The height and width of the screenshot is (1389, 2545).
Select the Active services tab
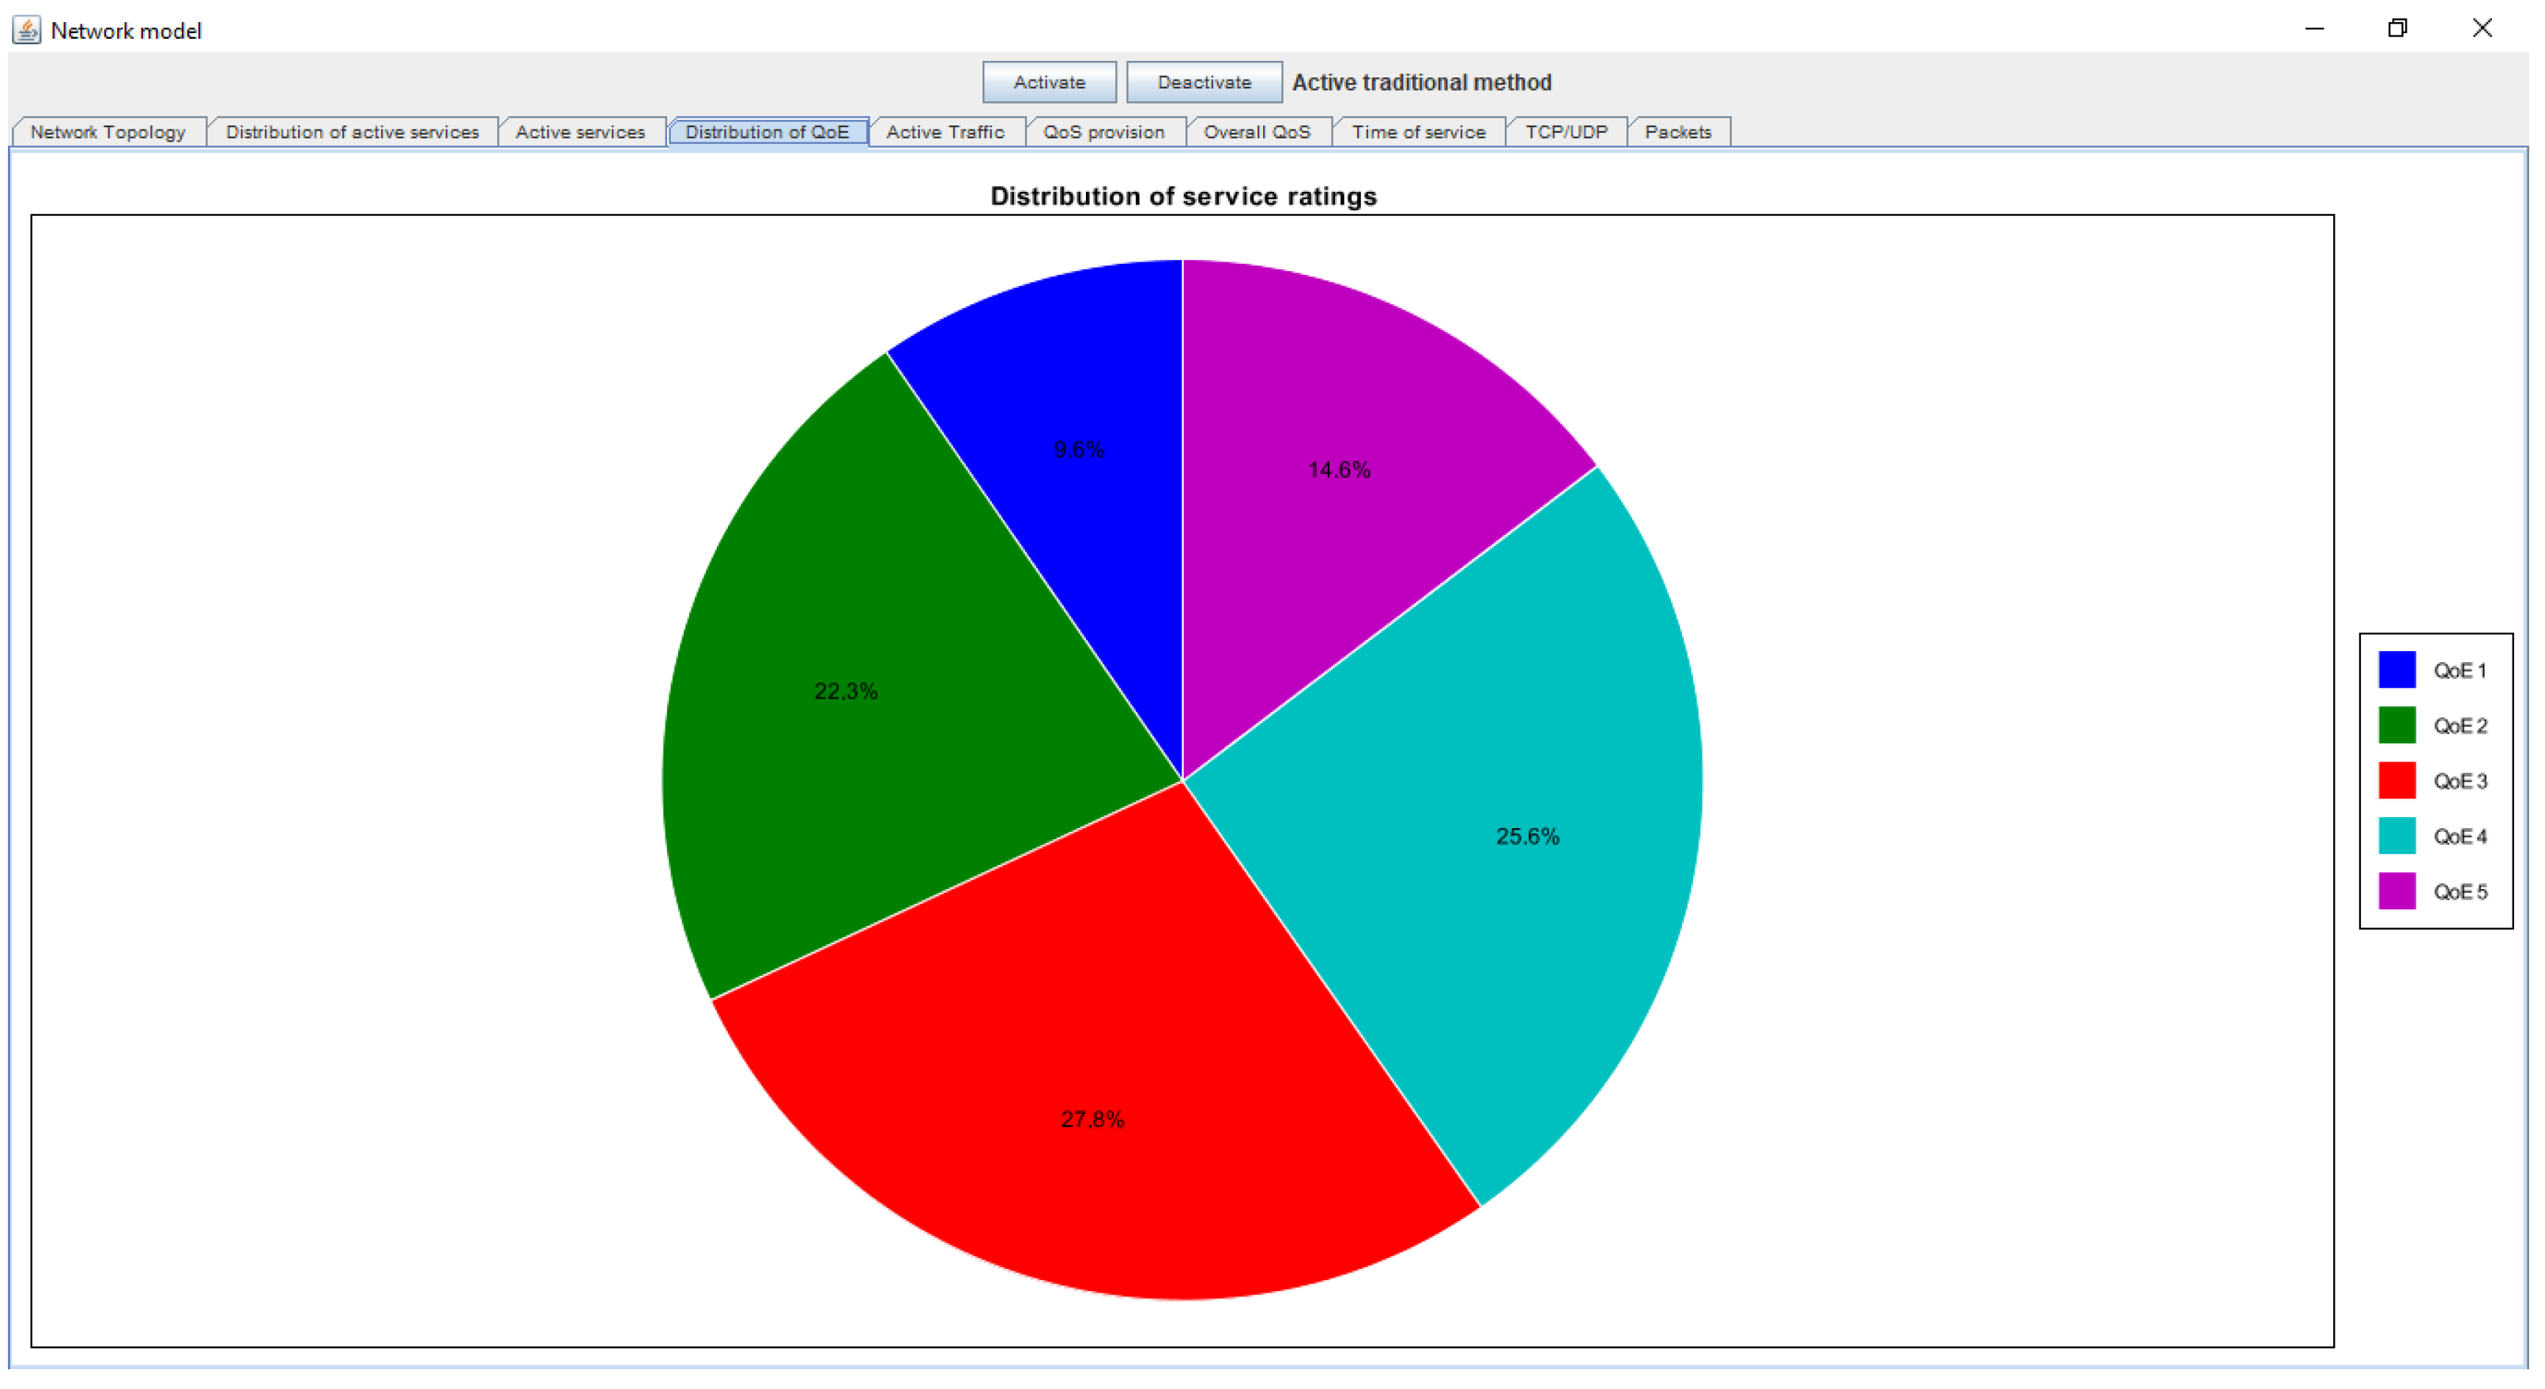[x=580, y=133]
